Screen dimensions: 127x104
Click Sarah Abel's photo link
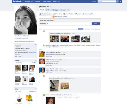coord(66,95)
